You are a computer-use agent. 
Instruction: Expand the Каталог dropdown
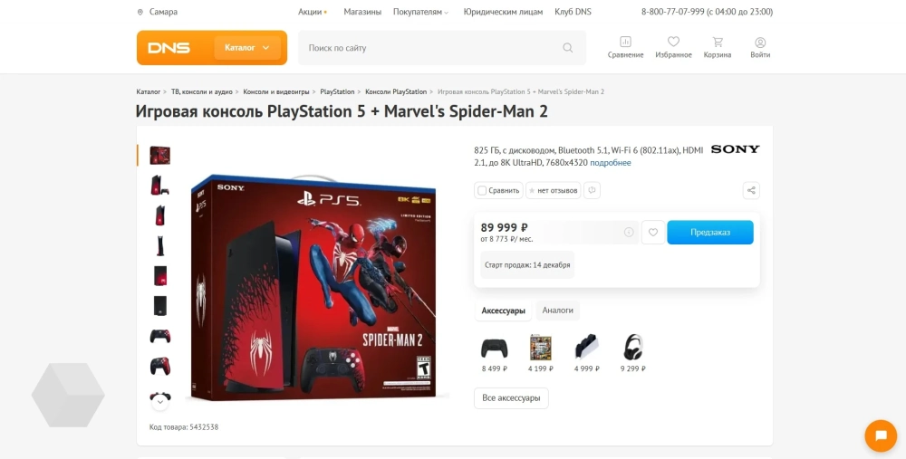pos(247,48)
